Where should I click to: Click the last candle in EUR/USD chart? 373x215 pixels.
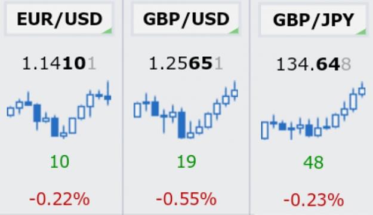pyautogui.click(x=108, y=93)
